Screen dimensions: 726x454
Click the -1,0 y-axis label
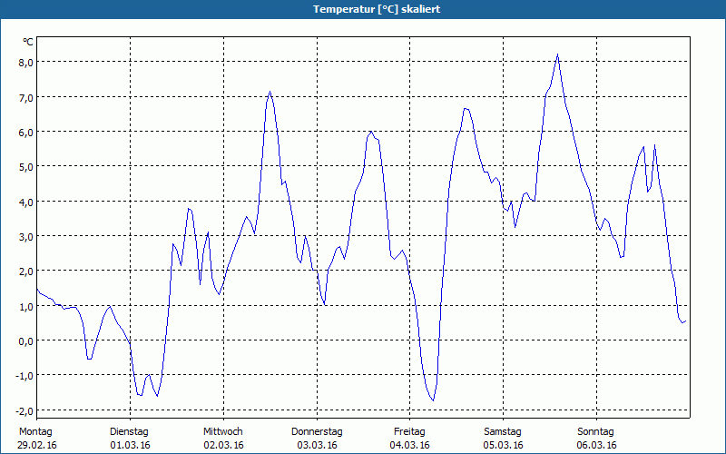tap(25, 376)
